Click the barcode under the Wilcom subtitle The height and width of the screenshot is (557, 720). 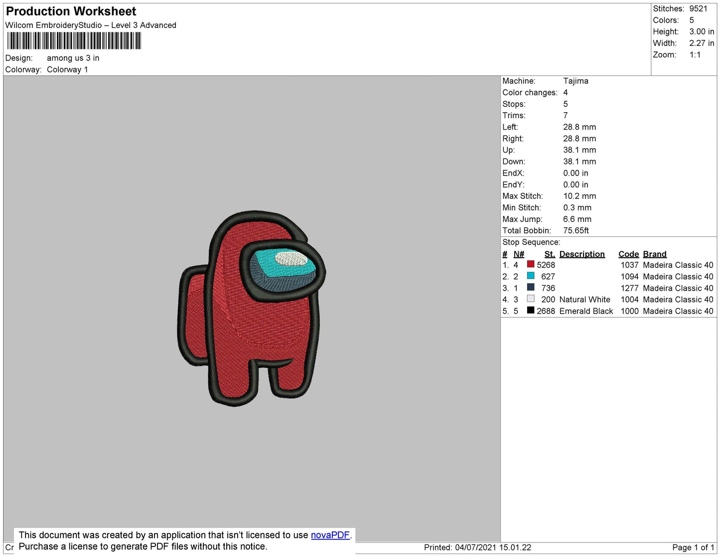click(74, 41)
